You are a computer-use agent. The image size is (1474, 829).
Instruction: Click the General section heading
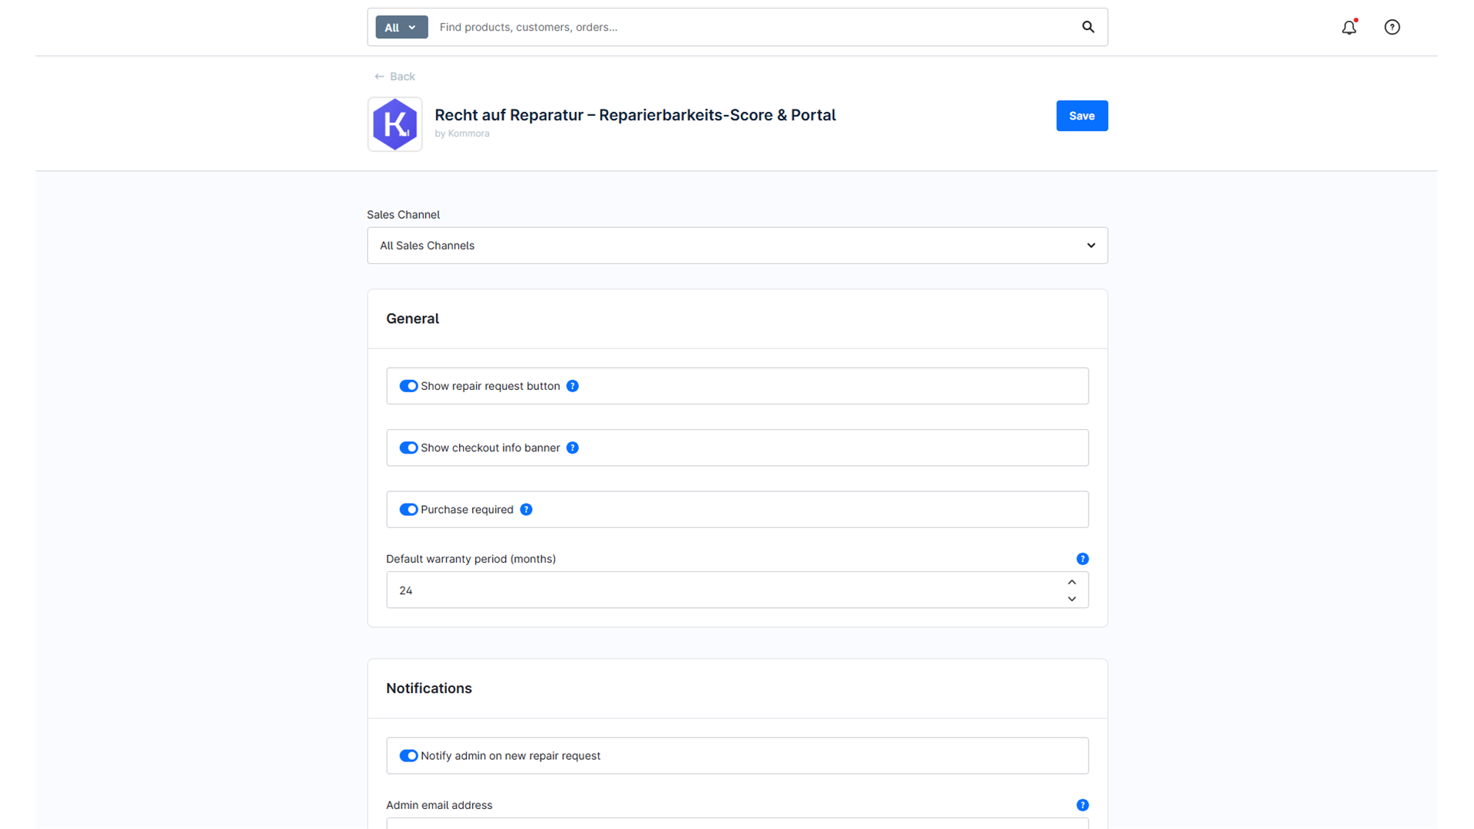pos(412,319)
